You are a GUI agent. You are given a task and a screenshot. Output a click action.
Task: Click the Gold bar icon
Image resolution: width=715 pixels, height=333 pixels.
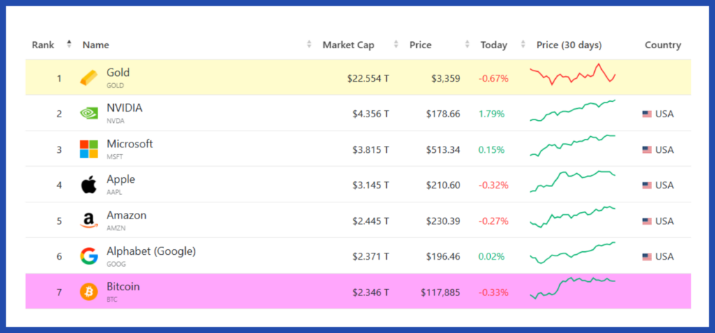[x=89, y=77]
